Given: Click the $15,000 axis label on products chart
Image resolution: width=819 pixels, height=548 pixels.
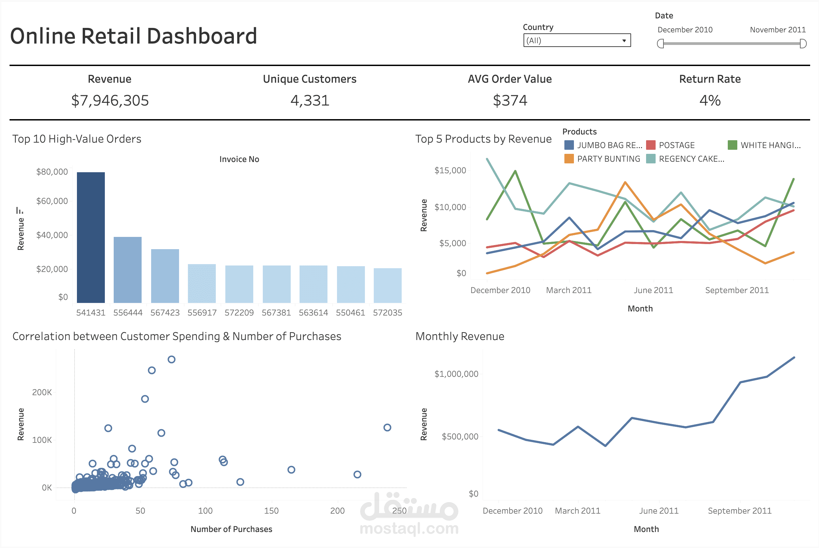Looking at the screenshot, I should (450, 171).
